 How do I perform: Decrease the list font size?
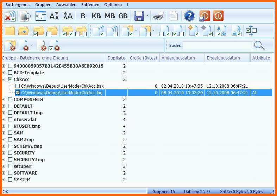coord(54,16)
